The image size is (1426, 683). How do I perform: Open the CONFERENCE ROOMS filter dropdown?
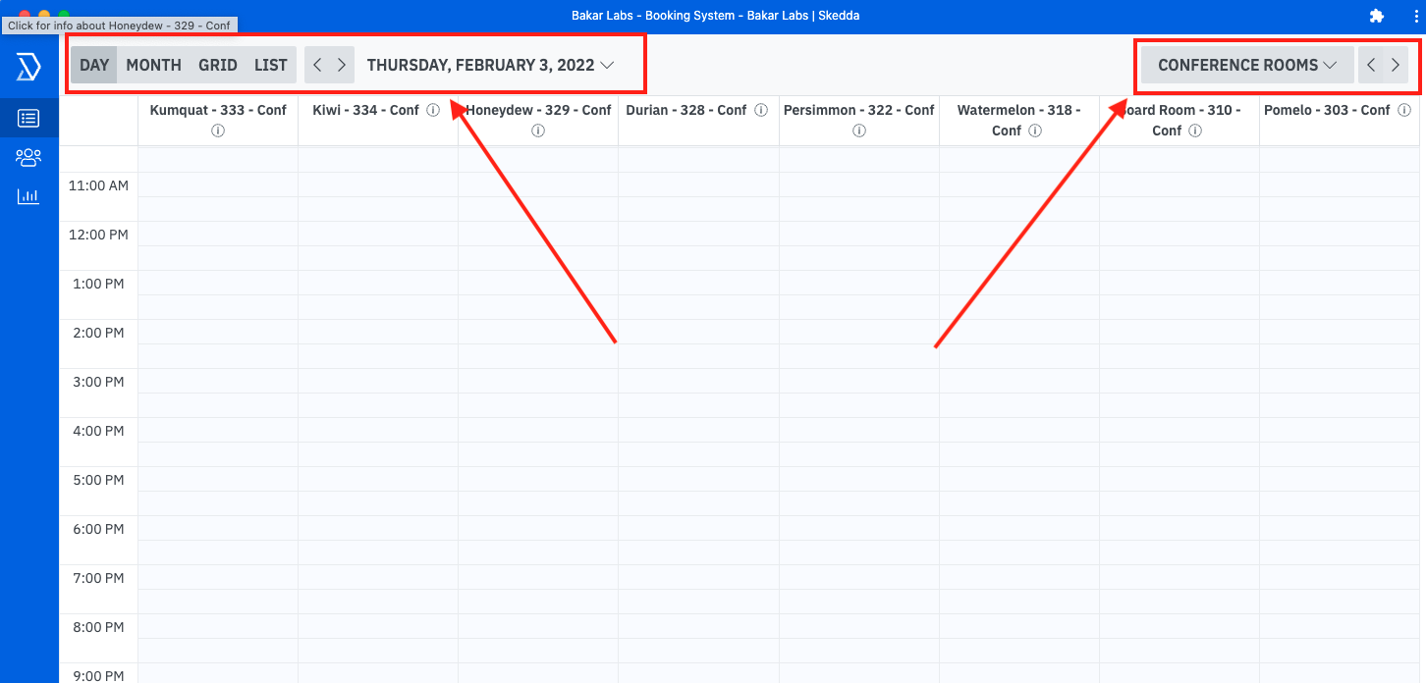click(1247, 65)
